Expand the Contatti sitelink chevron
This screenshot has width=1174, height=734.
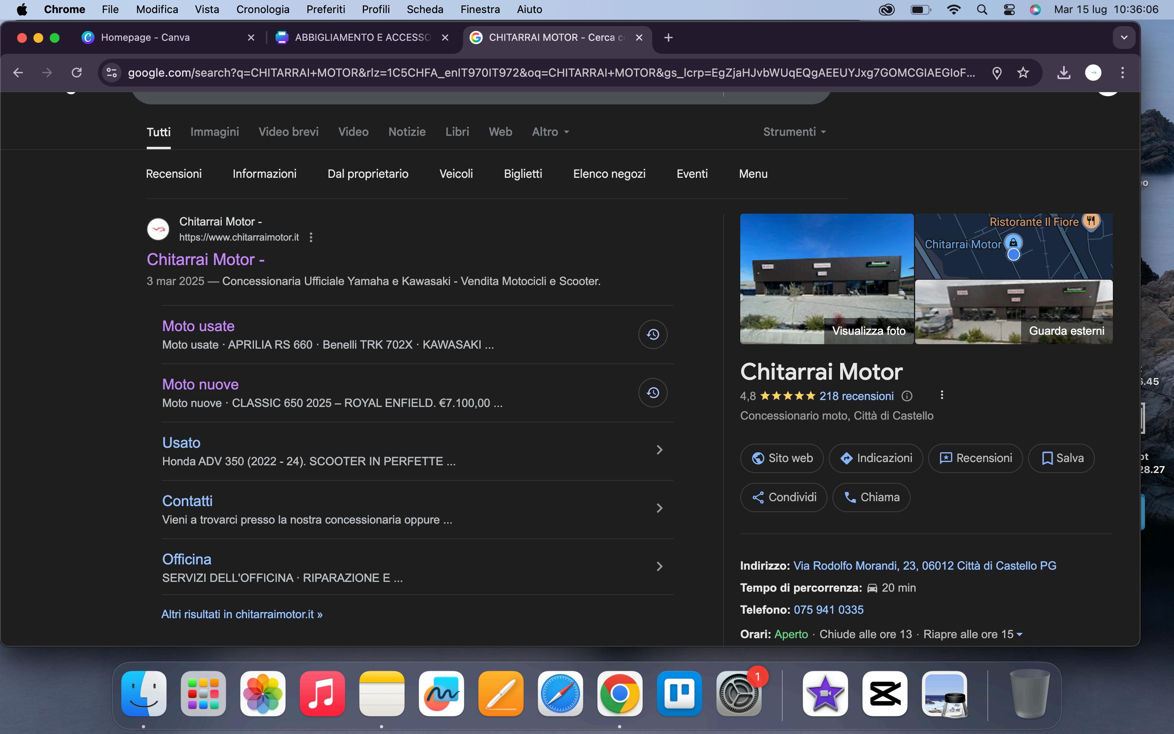click(x=659, y=508)
